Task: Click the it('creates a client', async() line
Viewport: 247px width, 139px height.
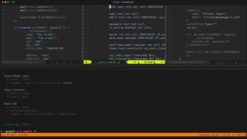Action: point(41,27)
